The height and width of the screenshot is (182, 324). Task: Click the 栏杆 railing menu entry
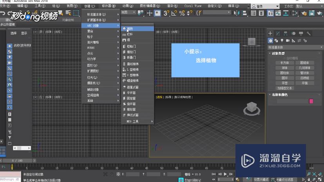pyautogui.click(x=130, y=34)
